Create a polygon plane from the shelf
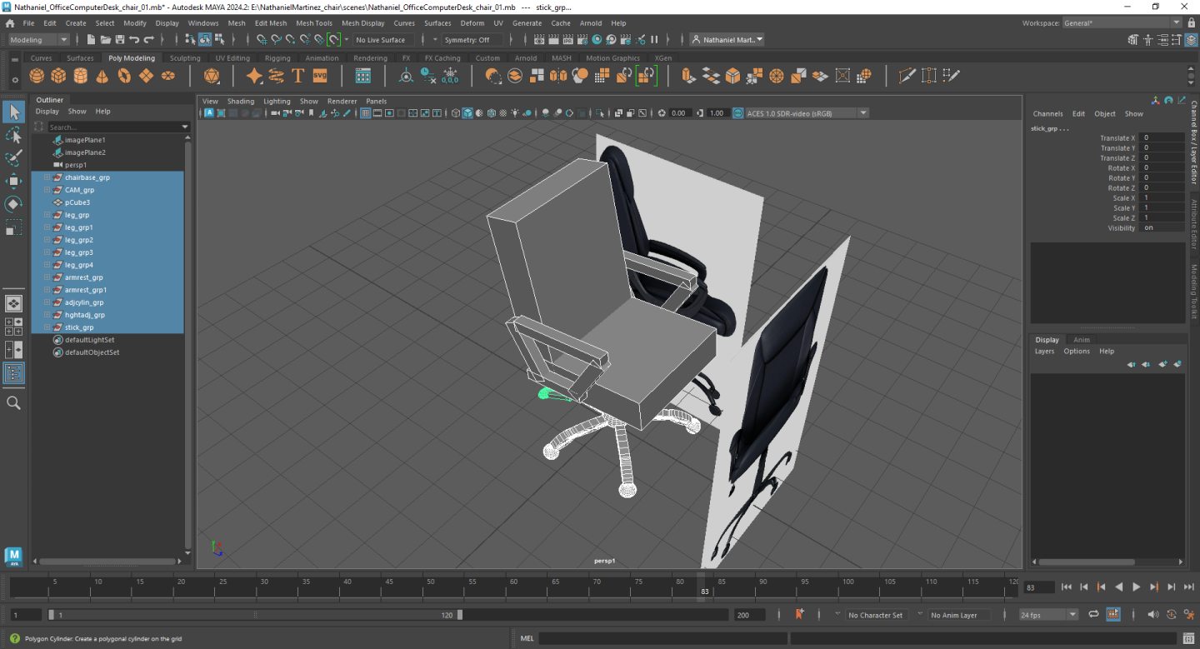The height and width of the screenshot is (649, 1200). coord(146,76)
